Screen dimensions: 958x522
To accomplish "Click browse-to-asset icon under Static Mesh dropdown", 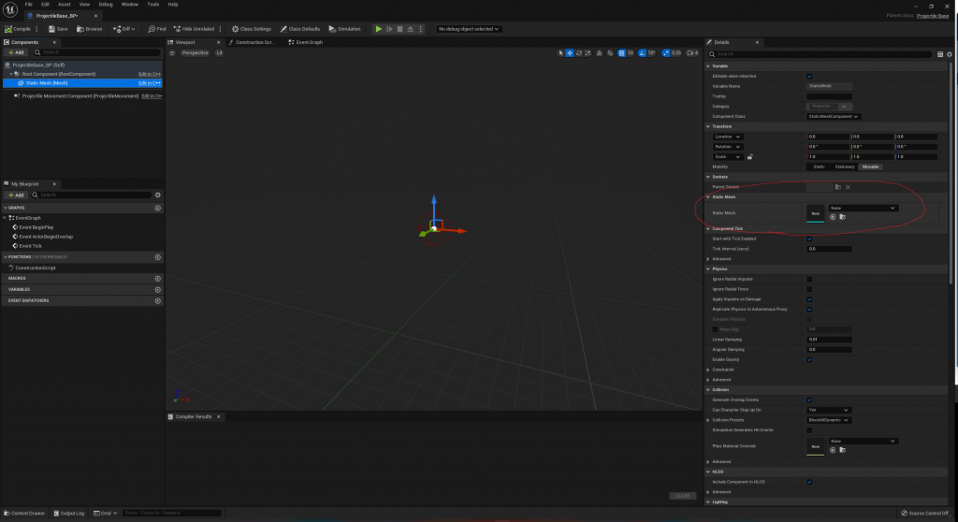I will [x=842, y=216].
